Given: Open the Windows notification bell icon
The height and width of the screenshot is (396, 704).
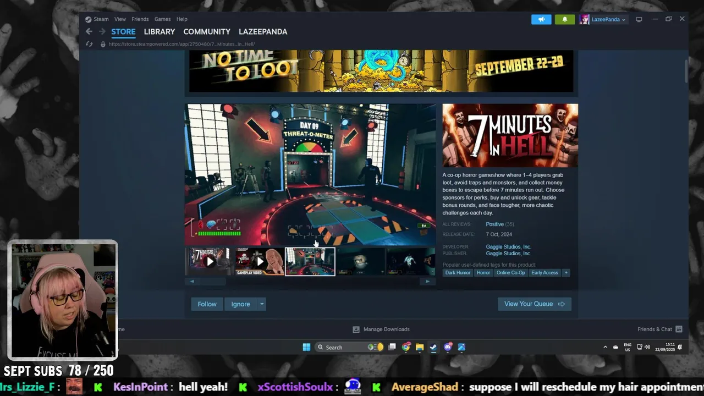Looking at the screenshot, I should (x=680, y=347).
